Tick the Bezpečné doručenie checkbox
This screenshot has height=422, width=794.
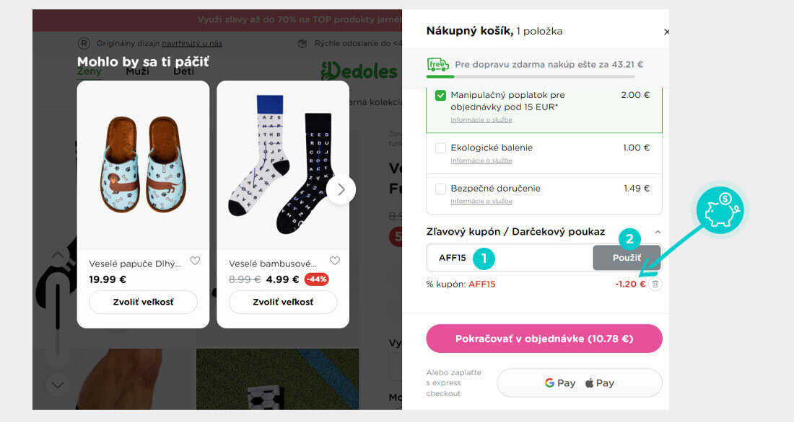[x=440, y=189]
